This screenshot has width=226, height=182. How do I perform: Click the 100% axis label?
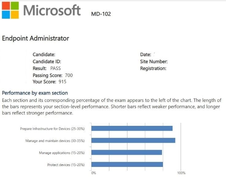click(181, 173)
